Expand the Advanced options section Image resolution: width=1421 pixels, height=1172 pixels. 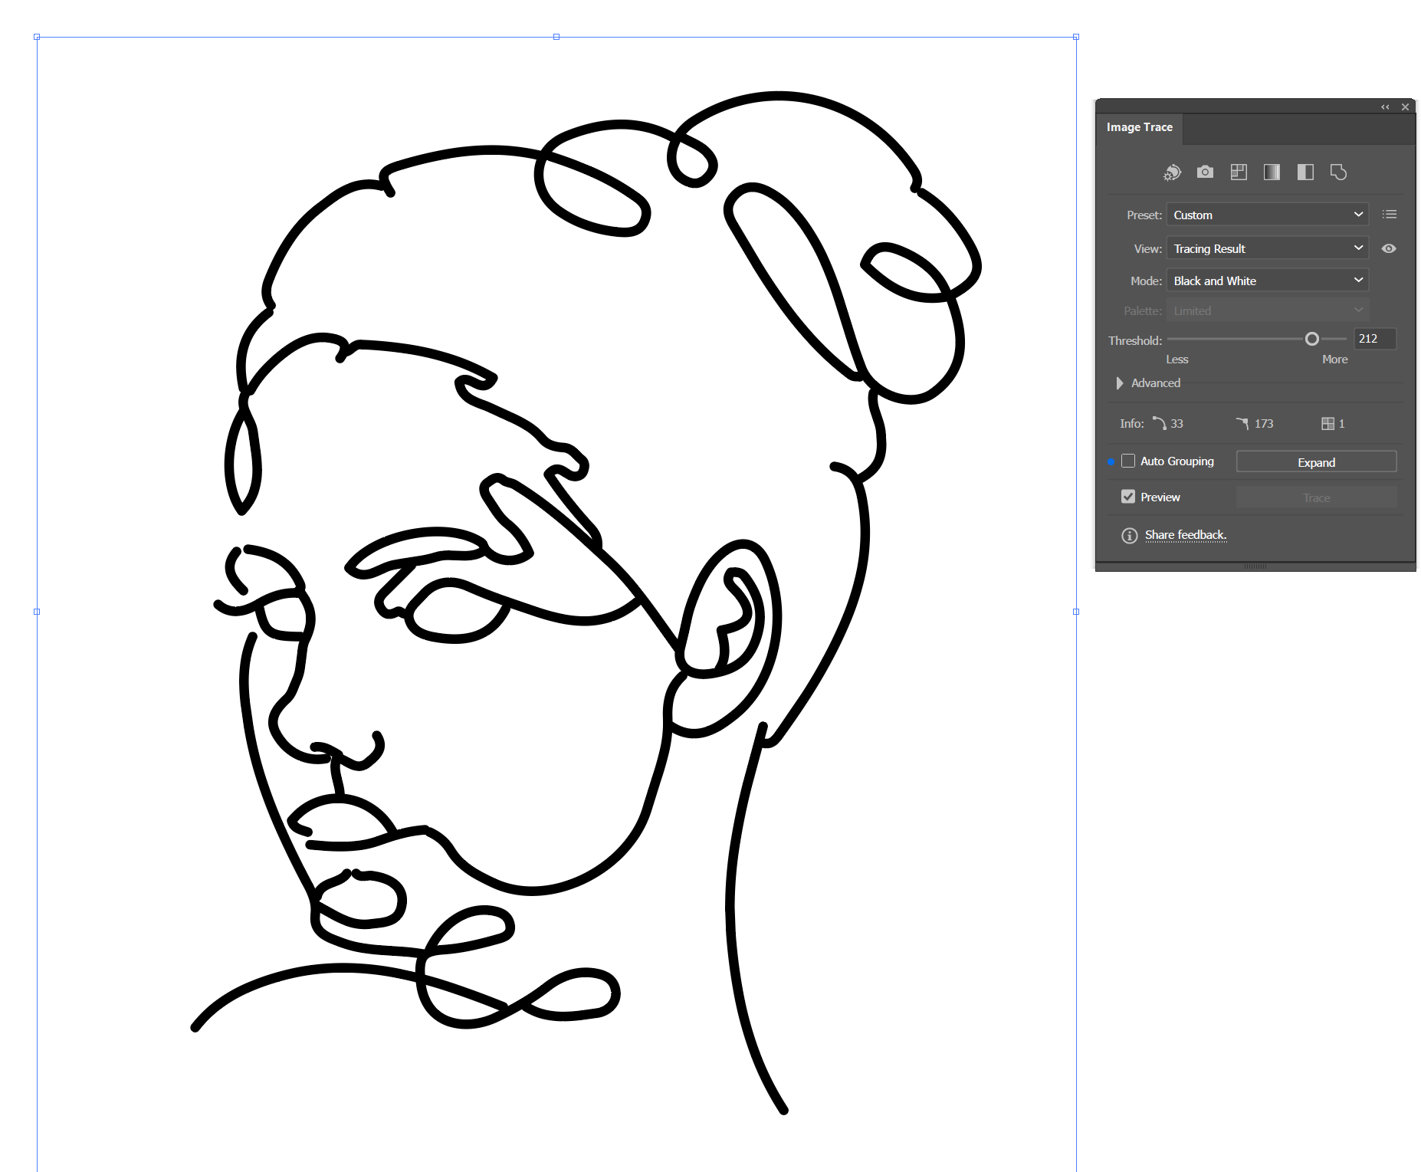1150,382
